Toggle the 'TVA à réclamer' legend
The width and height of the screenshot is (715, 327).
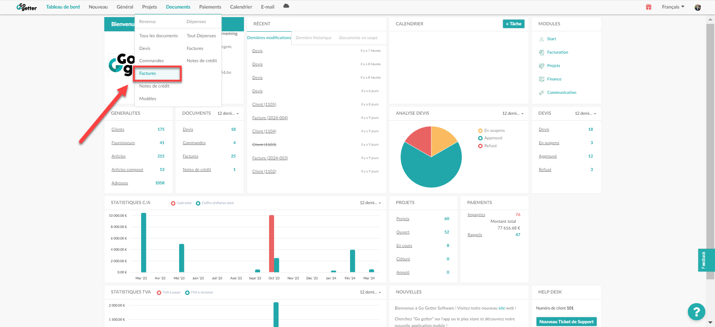[199, 292]
